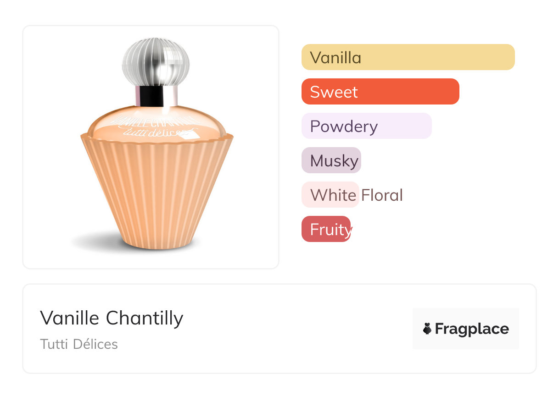
Task: Click the Fragplace wordmark text
Action: [471, 329]
